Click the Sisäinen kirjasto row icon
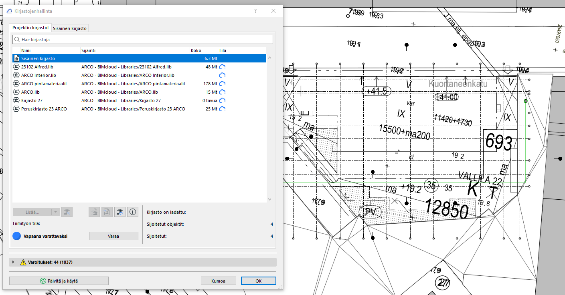This screenshot has width=565, height=295. pos(16,58)
